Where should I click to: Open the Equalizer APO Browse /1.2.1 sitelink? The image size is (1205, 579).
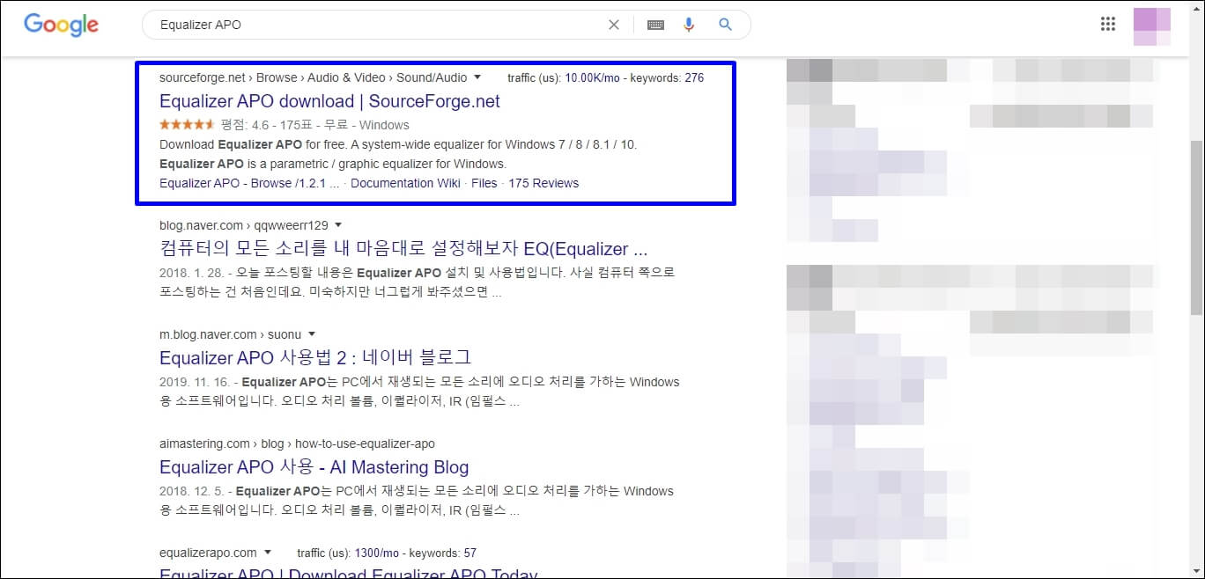click(249, 183)
